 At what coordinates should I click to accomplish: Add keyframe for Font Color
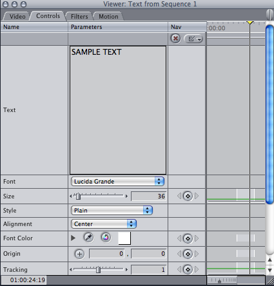coord(188,238)
